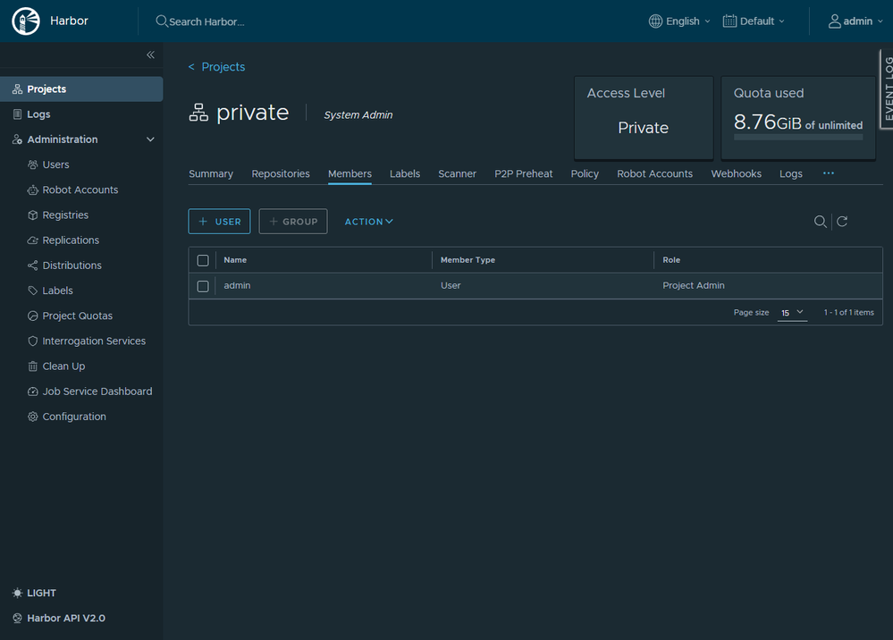
Task: Open the Scanner tab
Action: tap(458, 173)
